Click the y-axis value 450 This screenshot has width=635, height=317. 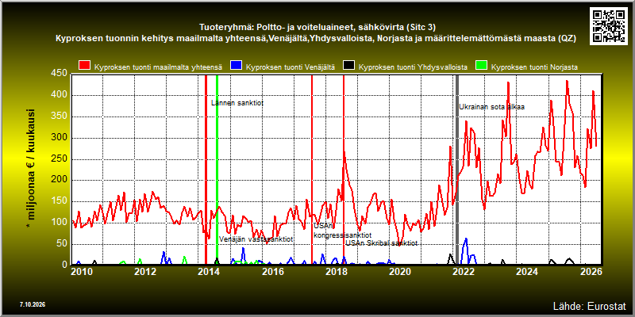pos(60,74)
